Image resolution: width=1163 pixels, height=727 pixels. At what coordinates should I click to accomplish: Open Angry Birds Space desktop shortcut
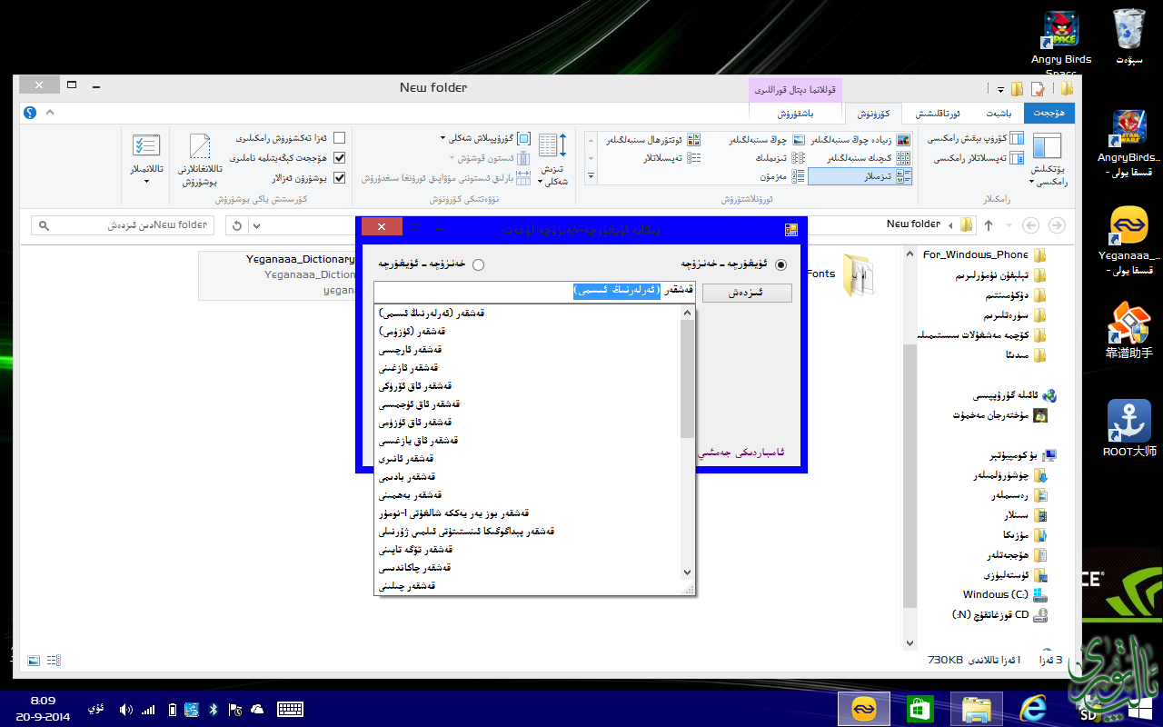point(1060,43)
